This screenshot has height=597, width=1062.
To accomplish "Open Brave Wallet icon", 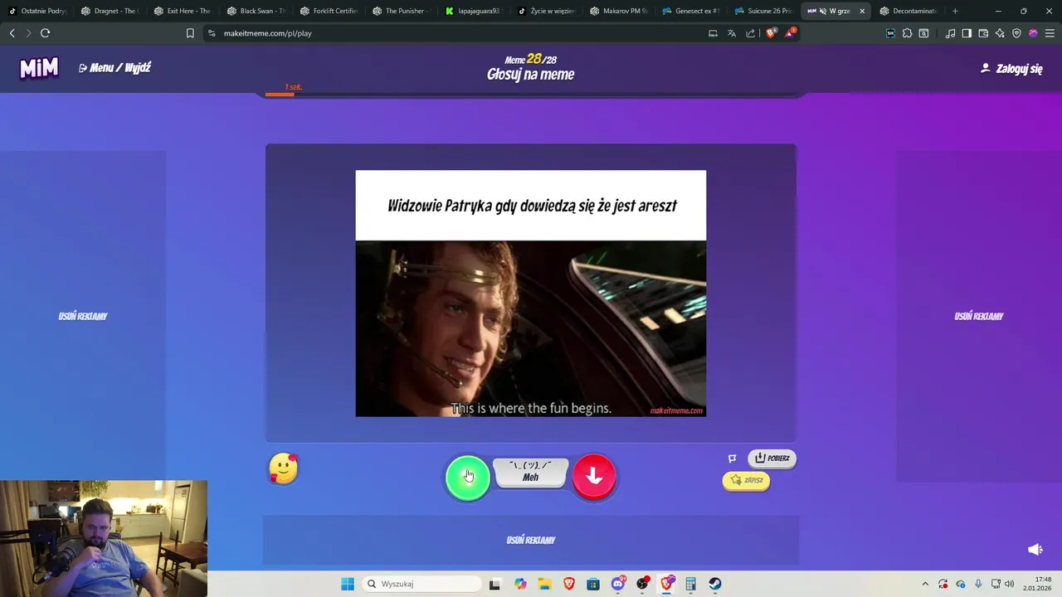I will pos(983,33).
